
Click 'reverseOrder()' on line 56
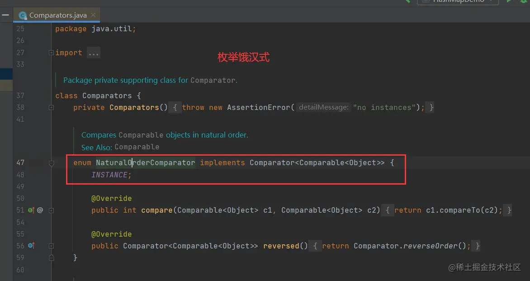pos(435,246)
